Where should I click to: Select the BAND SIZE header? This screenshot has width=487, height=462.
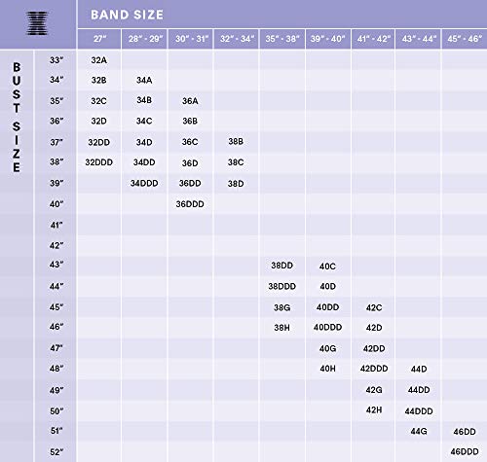(127, 15)
